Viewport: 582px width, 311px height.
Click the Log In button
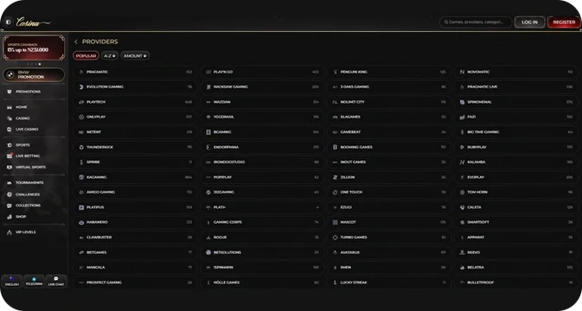[529, 22]
